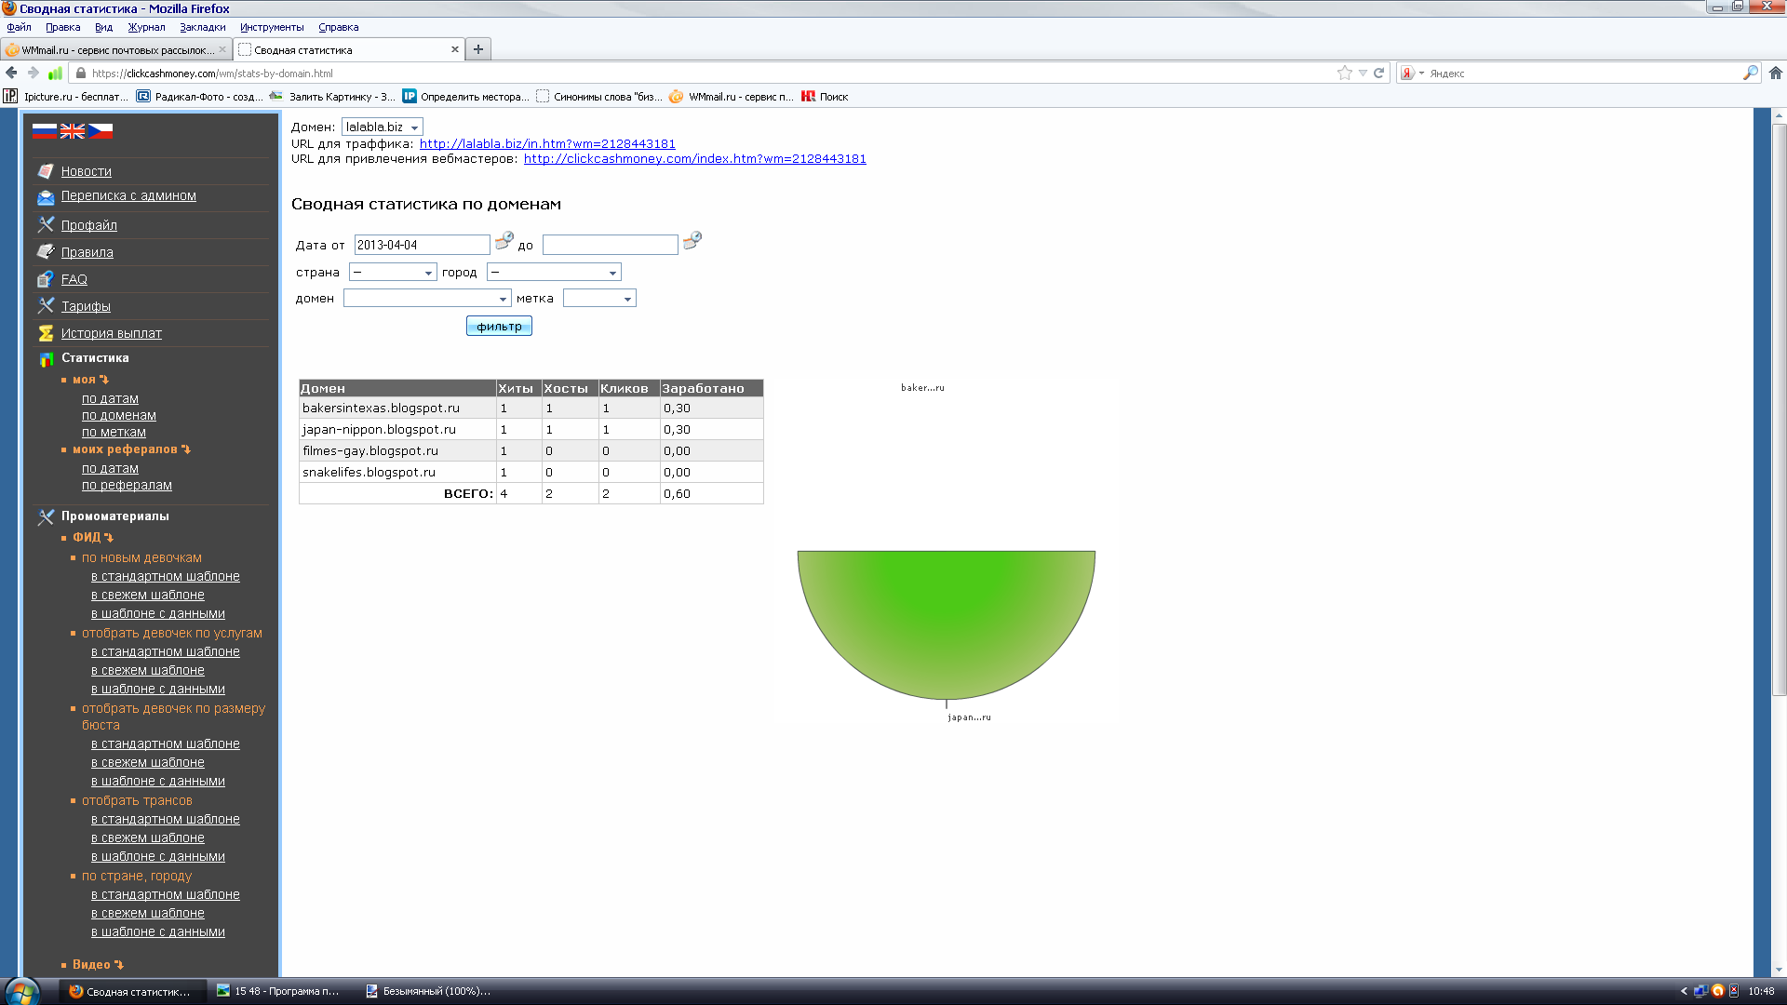Open new tab with plus button
The image size is (1787, 1005).
[x=478, y=49]
